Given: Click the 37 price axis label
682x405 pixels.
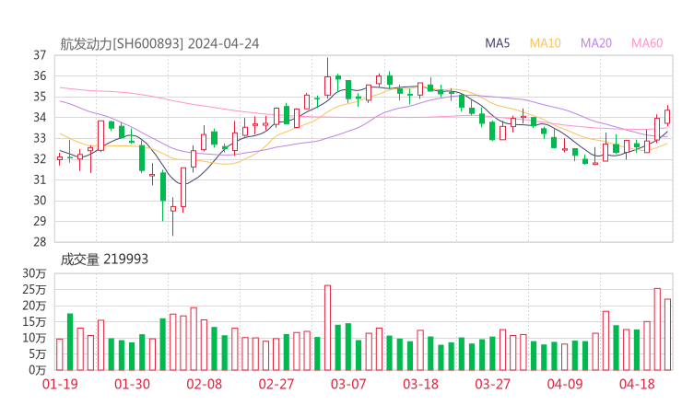Looking at the screenshot, I should coord(40,55).
